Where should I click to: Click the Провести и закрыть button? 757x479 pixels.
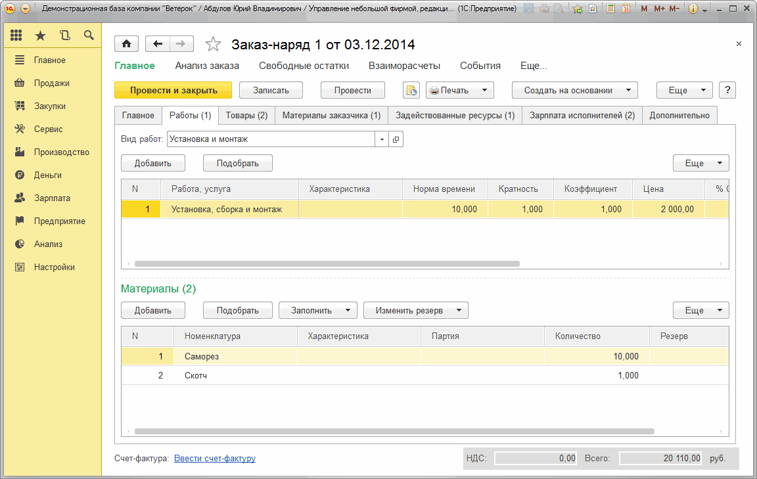click(173, 91)
